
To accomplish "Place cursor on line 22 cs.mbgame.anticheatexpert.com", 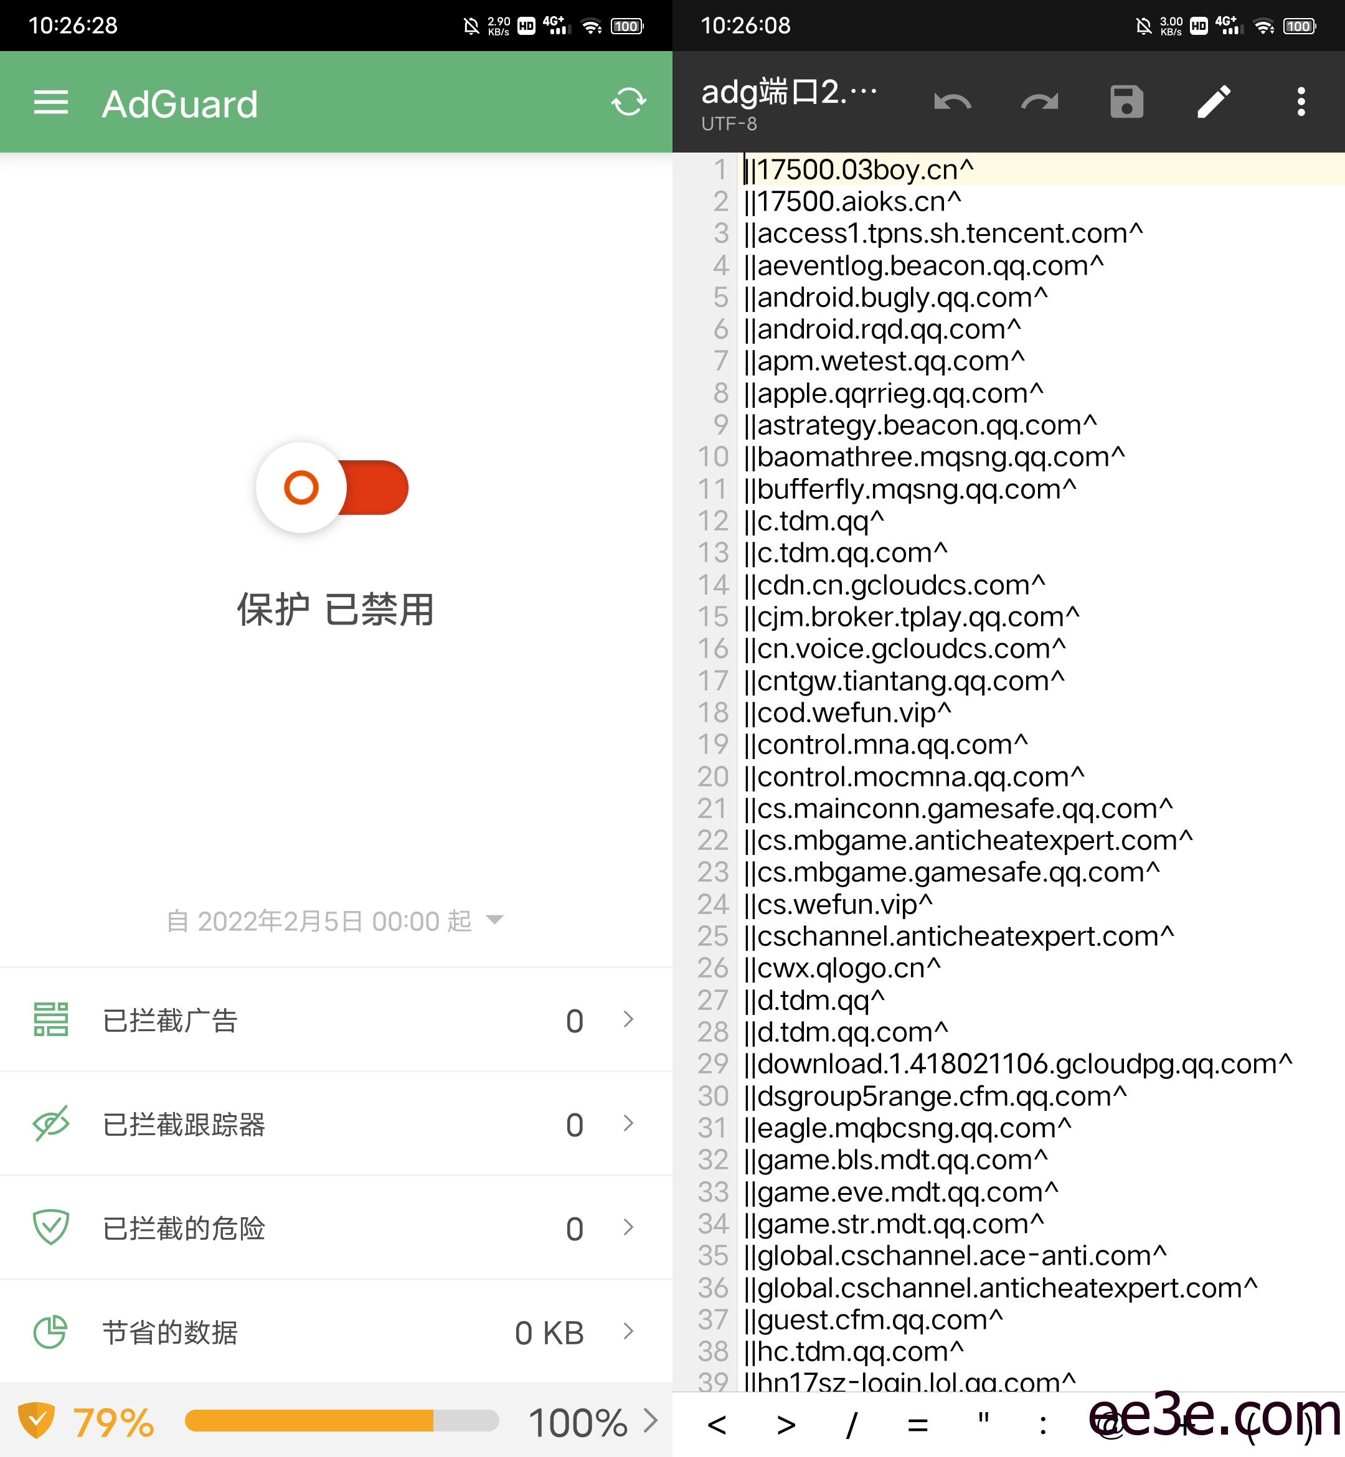I will tap(968, 841).
